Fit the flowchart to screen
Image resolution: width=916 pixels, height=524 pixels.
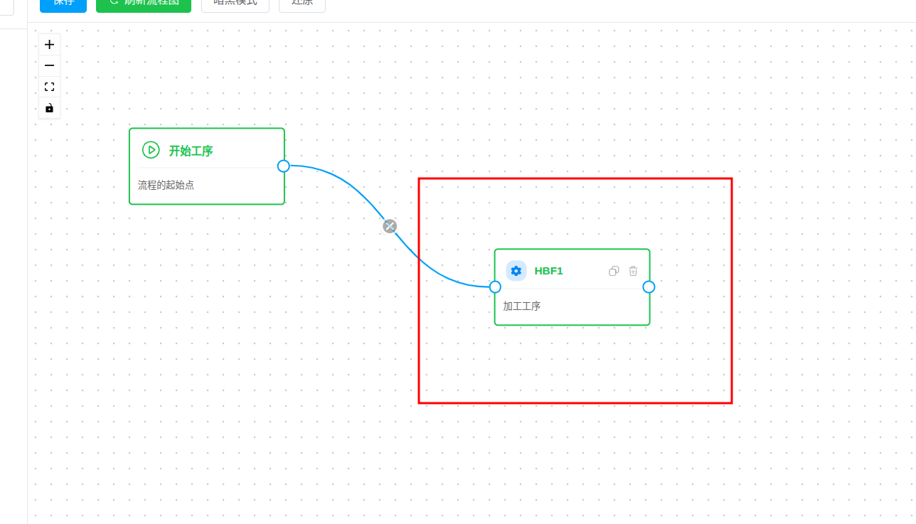[49, 86]
